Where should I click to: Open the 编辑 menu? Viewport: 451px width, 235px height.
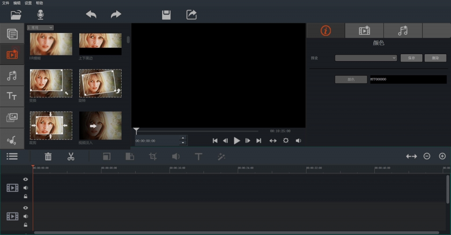[17, 3]
